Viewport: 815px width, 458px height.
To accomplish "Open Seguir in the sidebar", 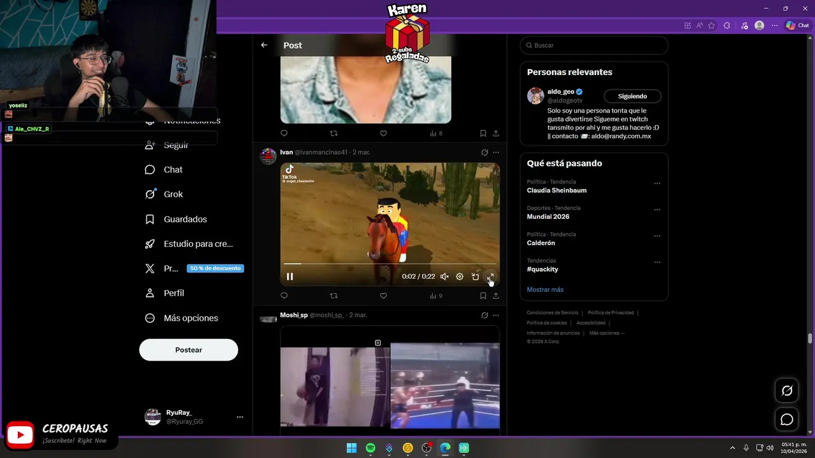I will [x=166, y=145].
